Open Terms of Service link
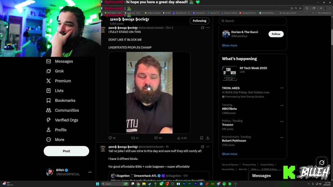The image size is (333, 187). tap(230, 165)
